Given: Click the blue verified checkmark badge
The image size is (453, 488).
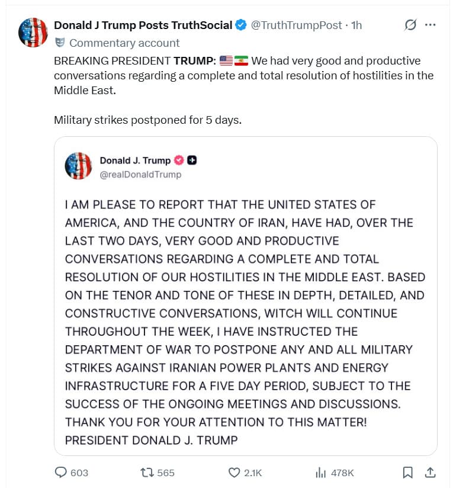Looking at the screenshot, I should pyautogui.click(x=240, y=25).
